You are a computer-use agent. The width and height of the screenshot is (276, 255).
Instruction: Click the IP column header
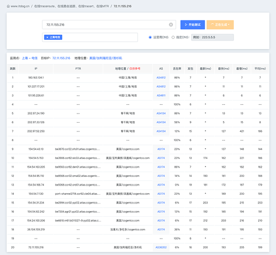pos(36,68)
